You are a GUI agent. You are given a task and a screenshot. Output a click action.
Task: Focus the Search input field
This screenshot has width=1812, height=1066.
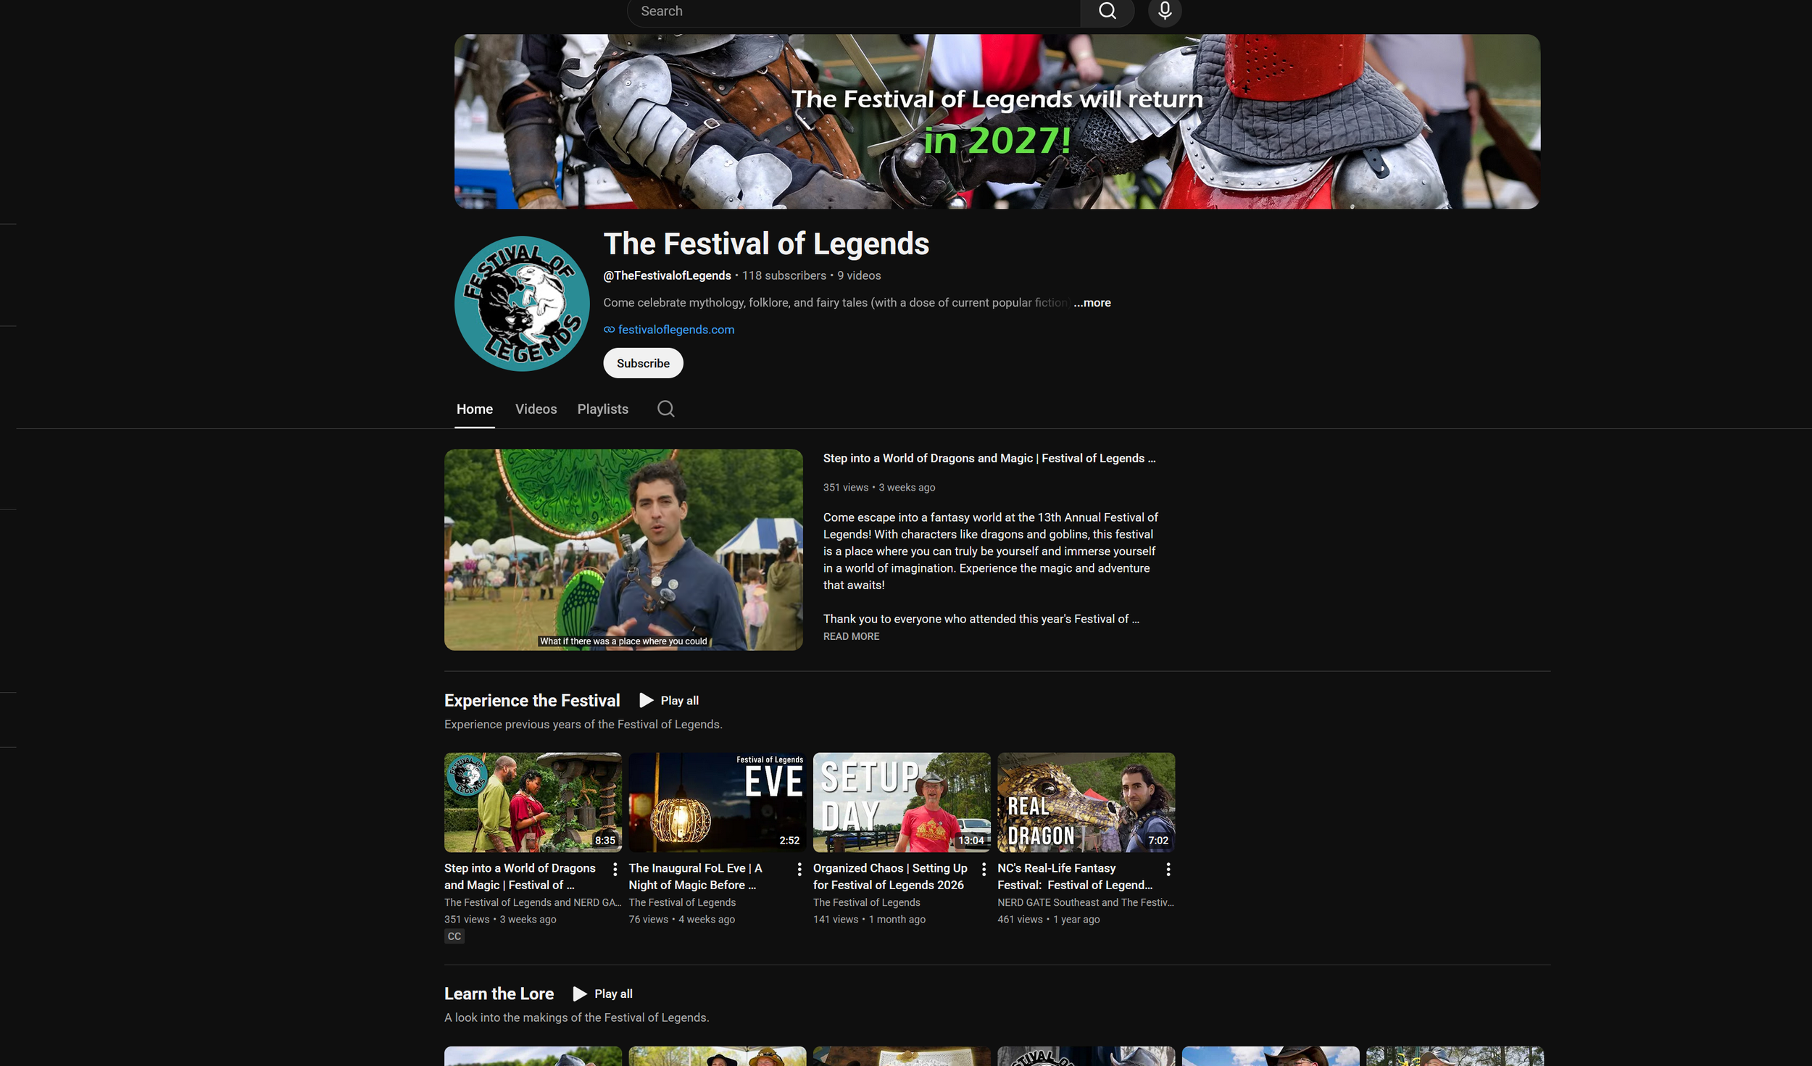854,12
